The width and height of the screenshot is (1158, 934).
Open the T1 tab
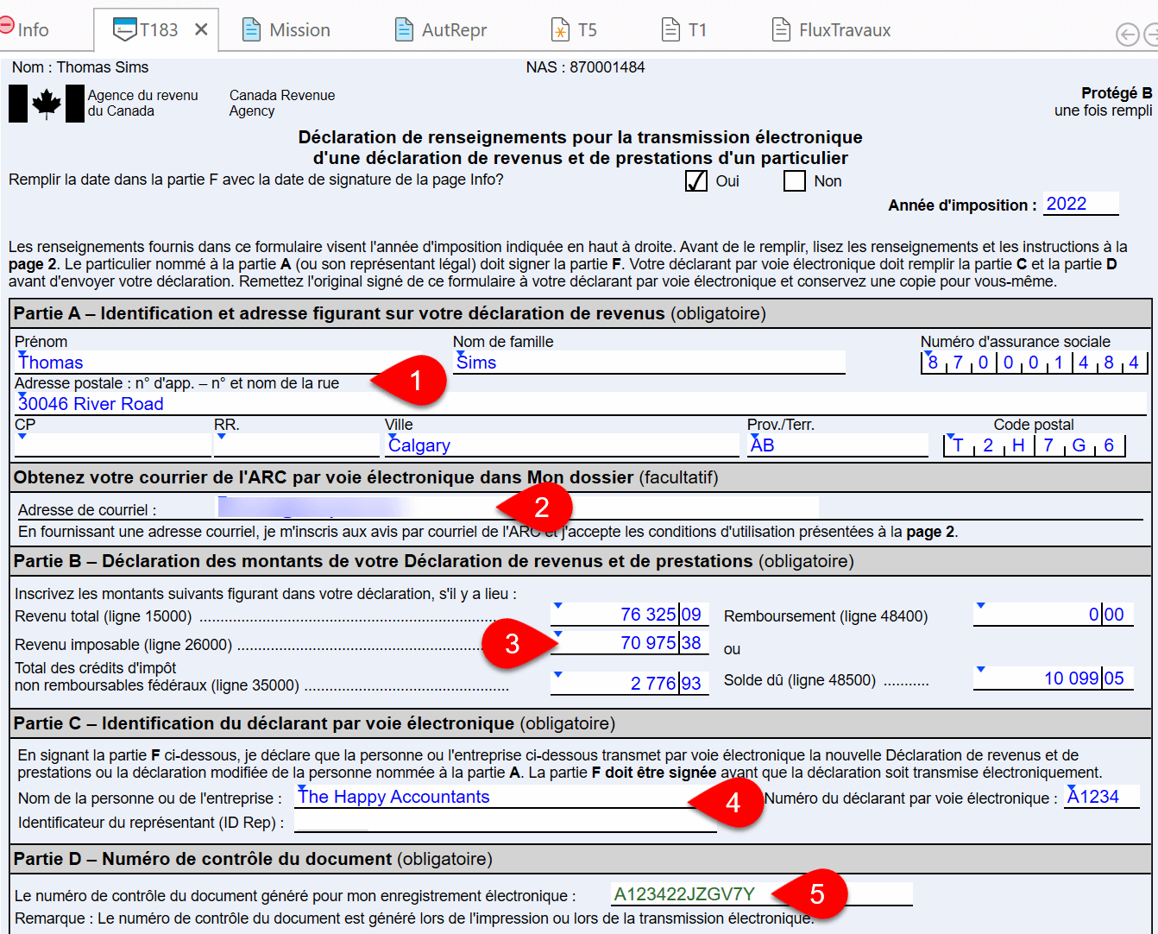pyautogui.click(x=683, y=29)
